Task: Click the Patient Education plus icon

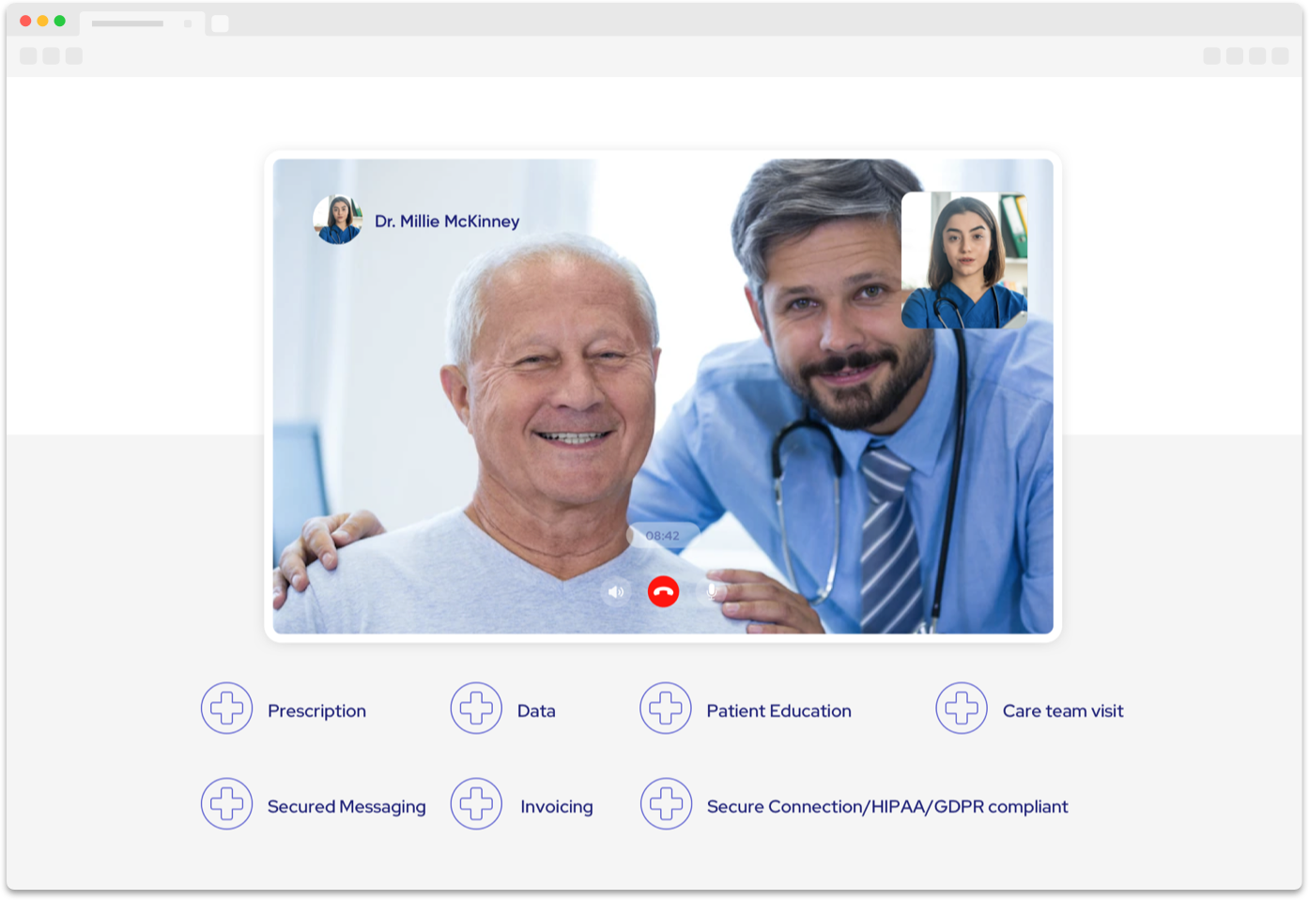Action: click(x=666, y=709)
